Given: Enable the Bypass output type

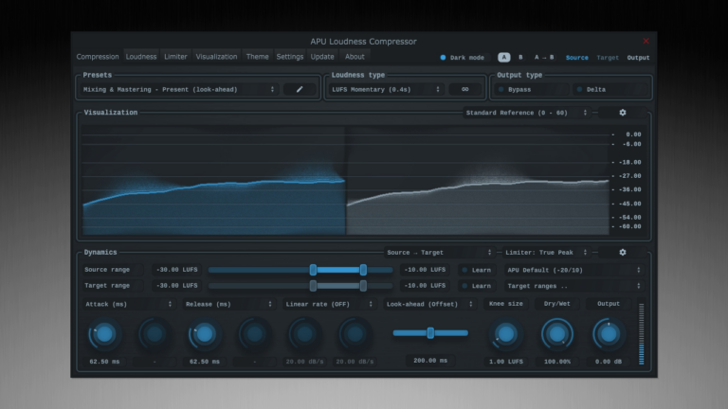Looking at the screenshot, I should pyautogui.click(x=532, y=89).
